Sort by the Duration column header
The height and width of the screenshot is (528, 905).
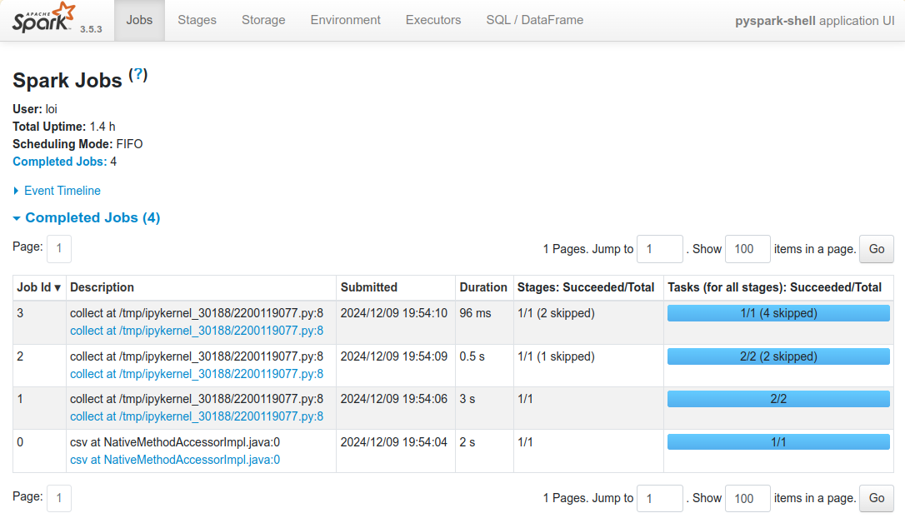pyautogui.click(x=482, y=287)
